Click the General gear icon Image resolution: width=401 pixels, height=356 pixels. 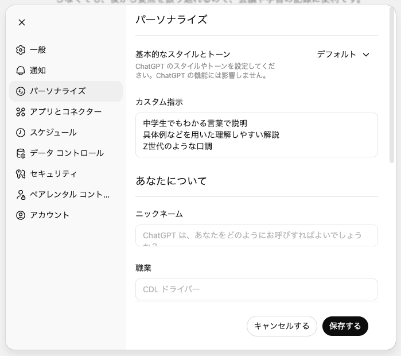click(x=21, y=50)
